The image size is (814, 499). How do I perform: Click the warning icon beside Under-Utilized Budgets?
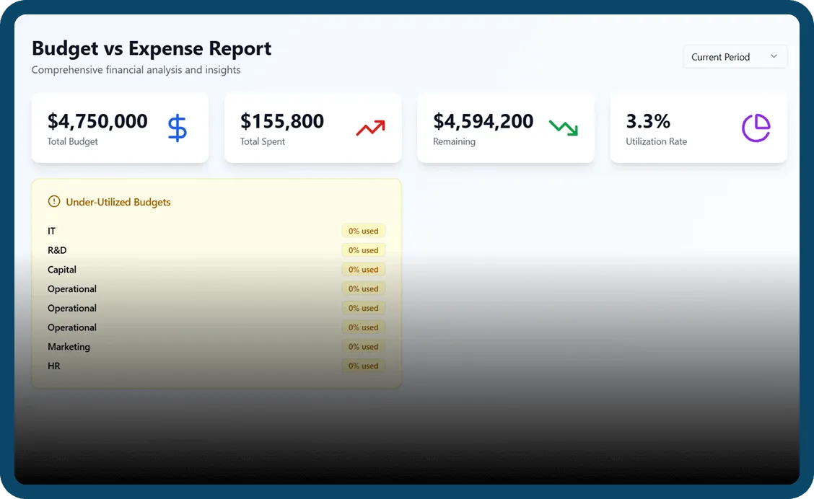54,202
